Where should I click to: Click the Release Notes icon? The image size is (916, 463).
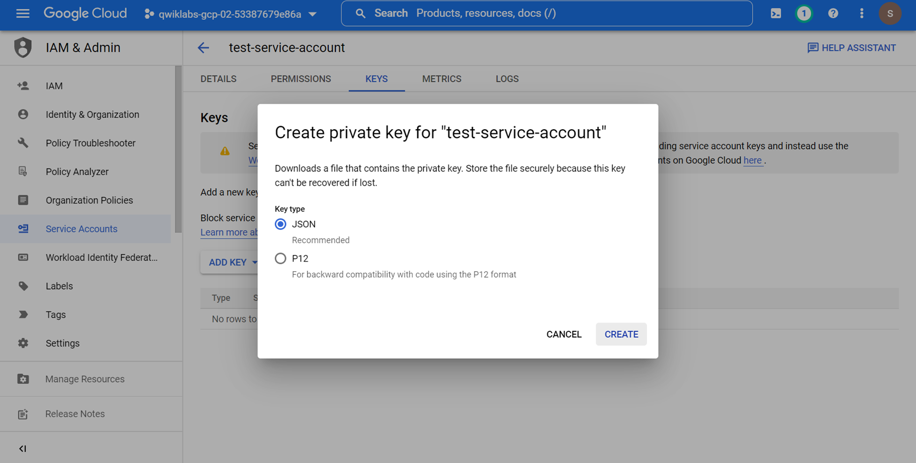tap(23, 414)
